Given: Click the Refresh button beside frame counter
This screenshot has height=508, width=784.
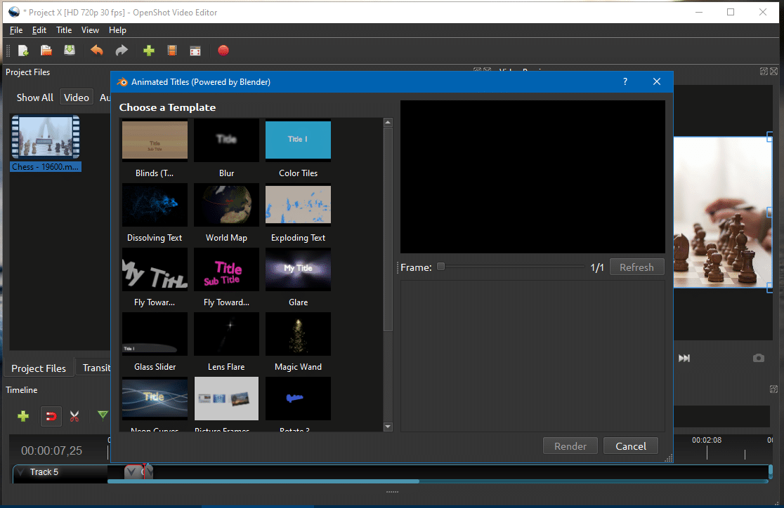Looking at the screenshot, I should click(636, 267).
